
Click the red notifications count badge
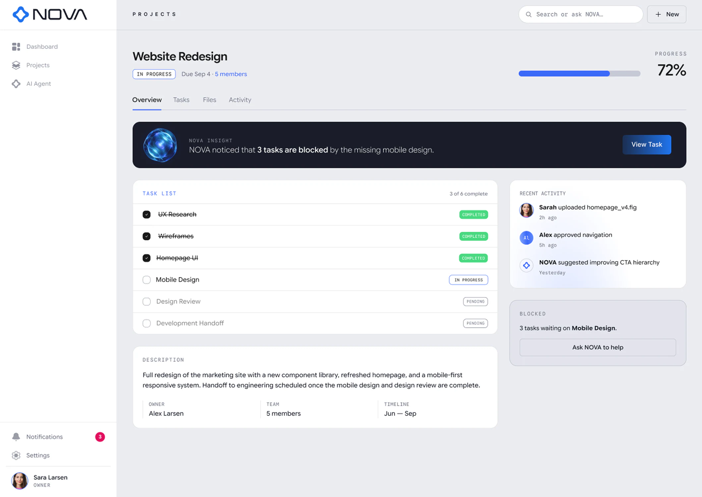(100, 437)
